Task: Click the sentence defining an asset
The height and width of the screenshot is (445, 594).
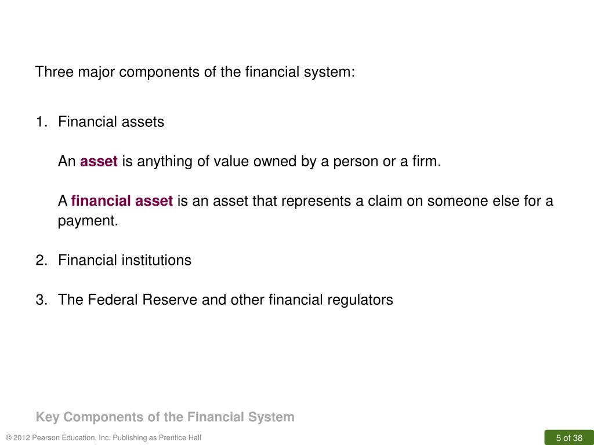Action: [x=249, y=162]
